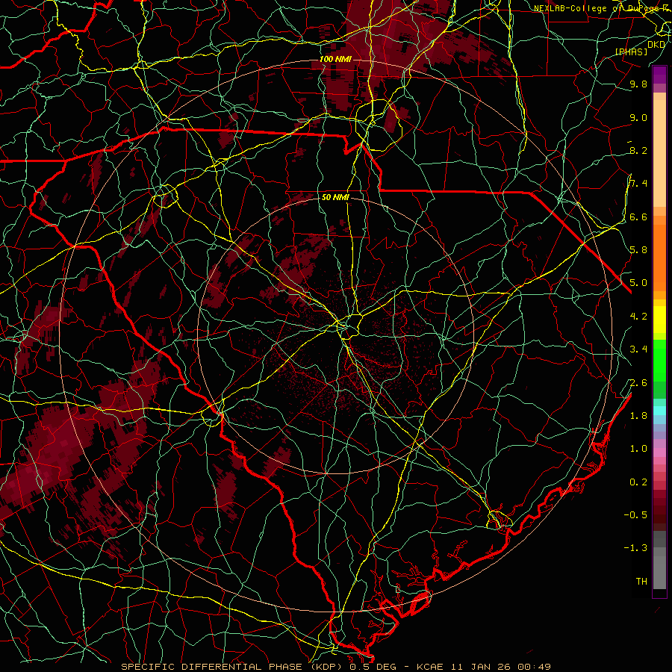The width and height of the screenshot is (672, 672).
Task: Click the 5.8 value on the KDP scale
Action: click(x=638, y=250)
